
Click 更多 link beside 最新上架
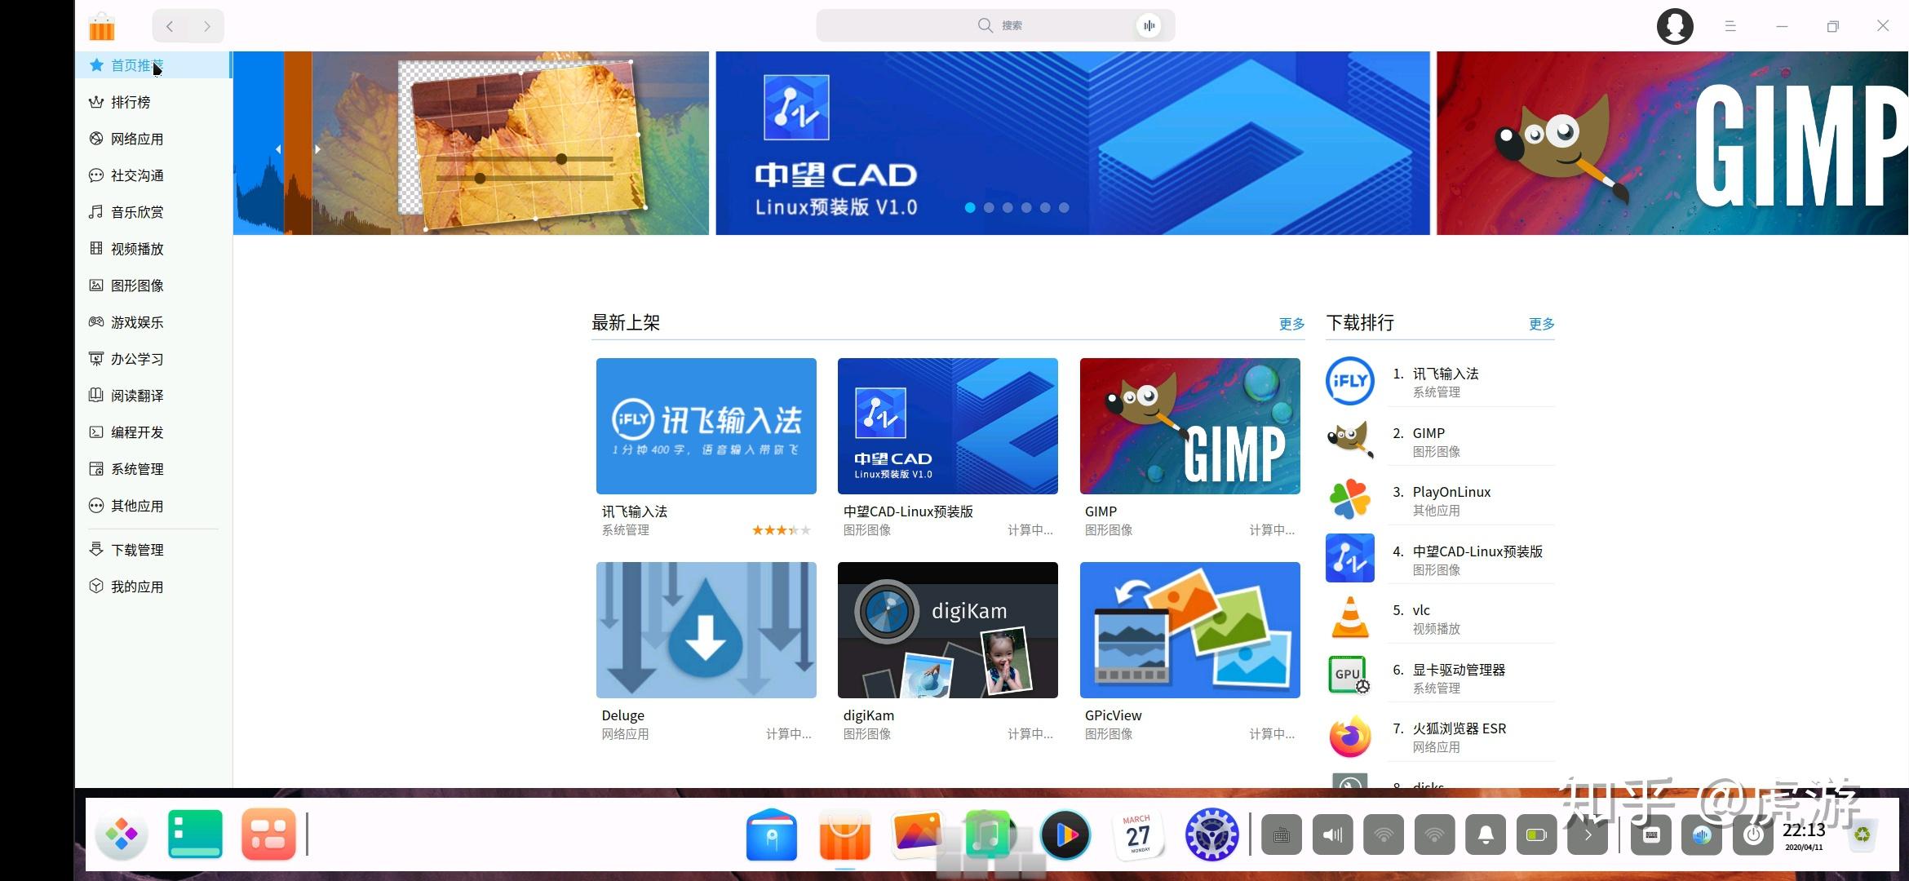coord(1291,324)
